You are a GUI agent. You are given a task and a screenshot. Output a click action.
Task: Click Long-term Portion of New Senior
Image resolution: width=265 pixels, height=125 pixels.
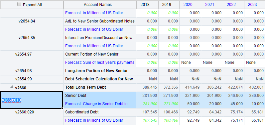(x=96, y=71)
